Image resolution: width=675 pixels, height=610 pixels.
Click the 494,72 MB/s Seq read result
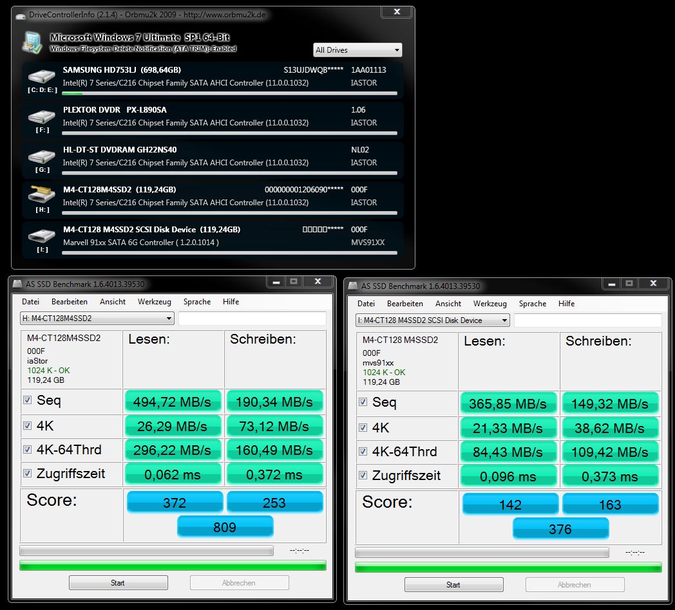tap(173, 402)
